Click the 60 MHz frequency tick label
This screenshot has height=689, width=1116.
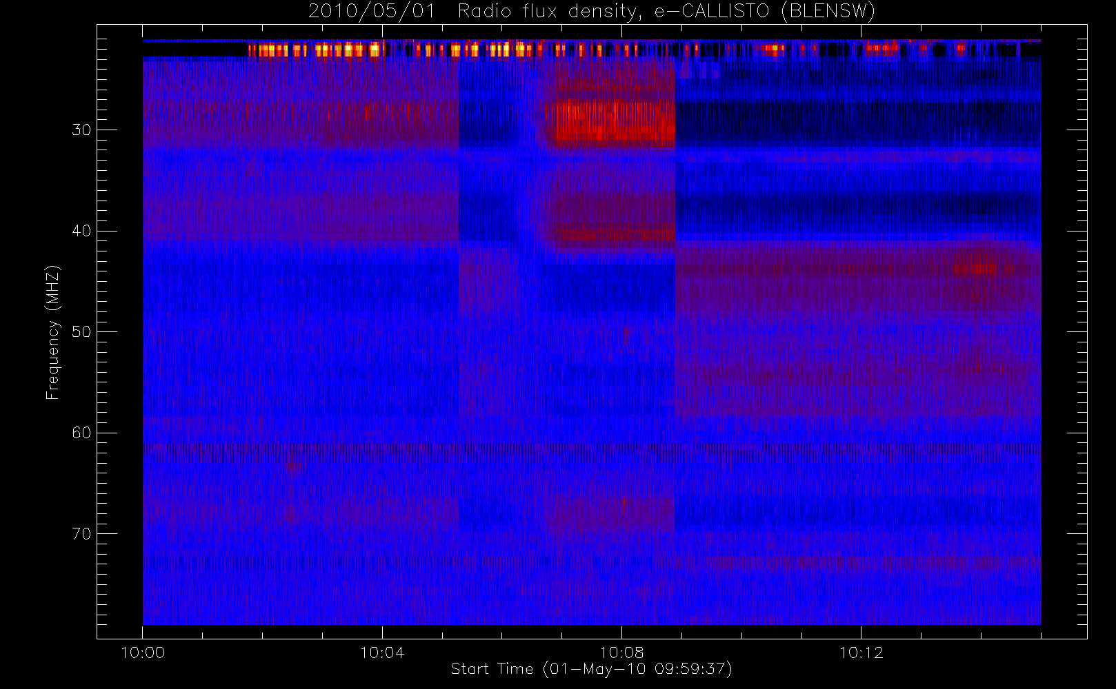click(81, 433)
